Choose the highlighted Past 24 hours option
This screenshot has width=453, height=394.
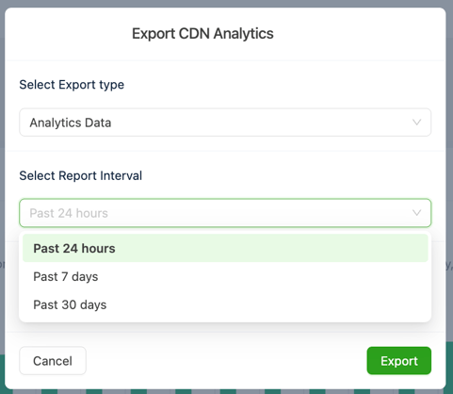(x=225, y=248)
